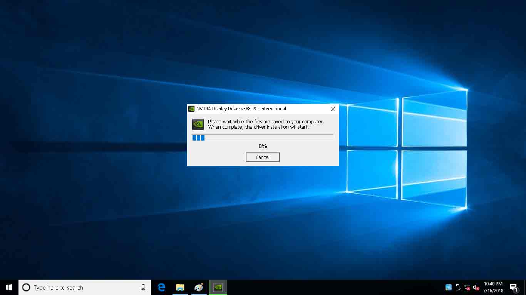Click the Cortana circle icon

(x=26, y=287)
